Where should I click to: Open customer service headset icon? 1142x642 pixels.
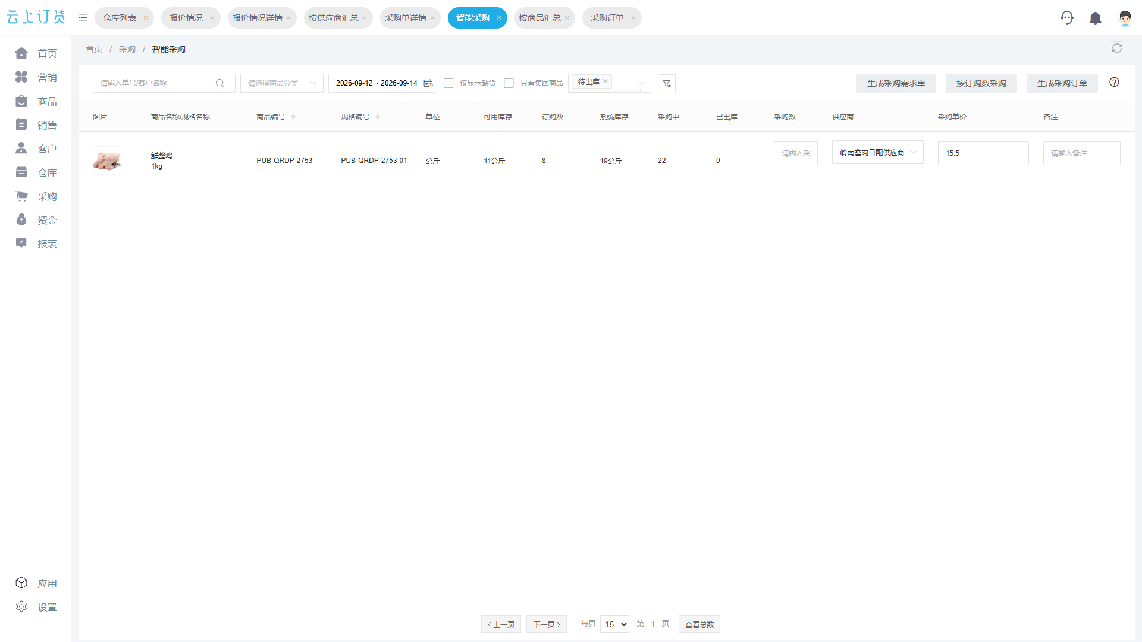(x=1067, y=18)
